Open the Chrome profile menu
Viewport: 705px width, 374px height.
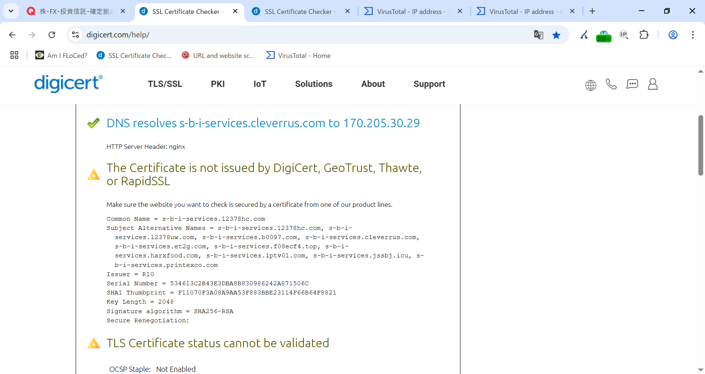673,35
